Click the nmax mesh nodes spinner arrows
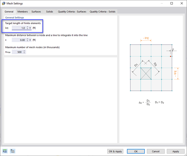Image resolution: width=187 pixels, height=156 pixels. (24, 52)
